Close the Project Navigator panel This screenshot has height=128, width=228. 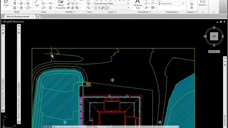coord(19,26)
